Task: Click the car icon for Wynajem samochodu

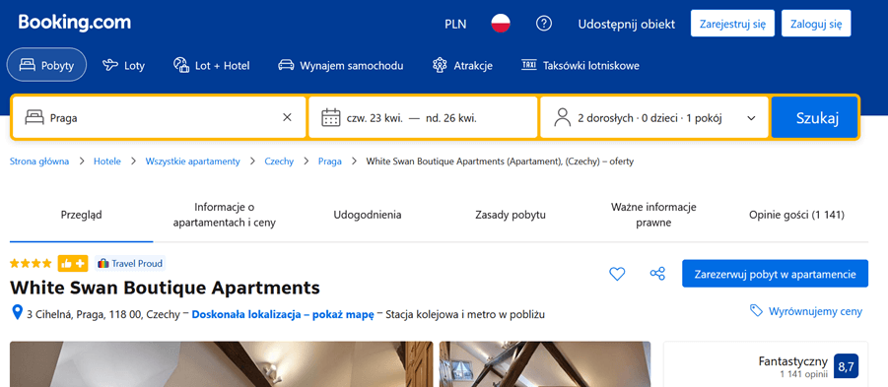Action: 286,65
